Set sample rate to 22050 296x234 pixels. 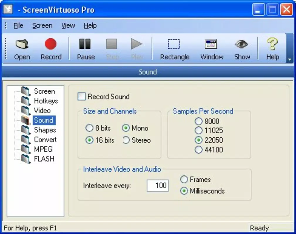(199, 140)
